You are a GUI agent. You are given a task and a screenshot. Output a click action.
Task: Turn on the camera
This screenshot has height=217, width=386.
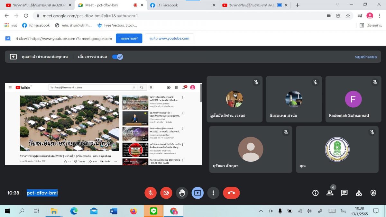point(166,193)
